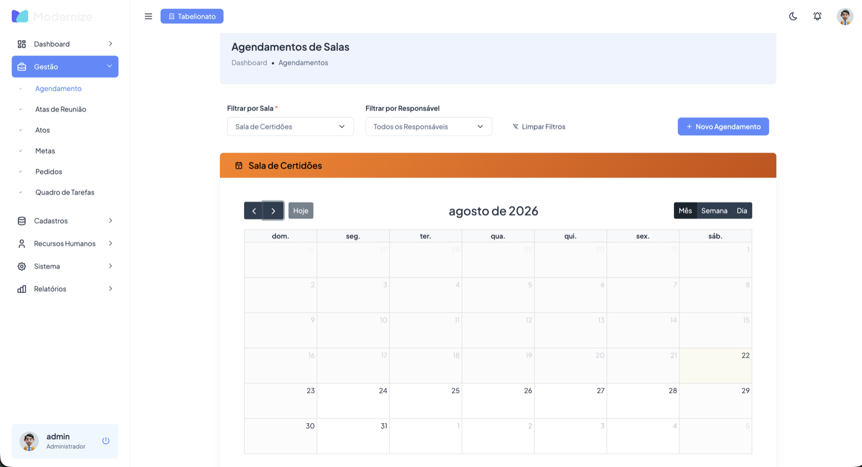
Task: Open Atos menu item
Action: tap(43, 130)
